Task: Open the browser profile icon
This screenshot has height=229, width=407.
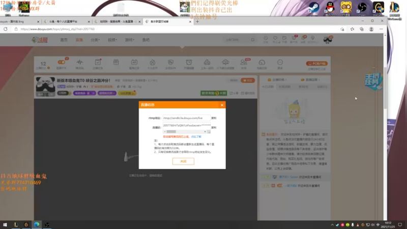Action: pyautogui.click(x=371, y=29)
